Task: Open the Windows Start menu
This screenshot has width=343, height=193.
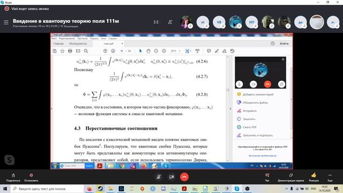Action: (5, 189)
